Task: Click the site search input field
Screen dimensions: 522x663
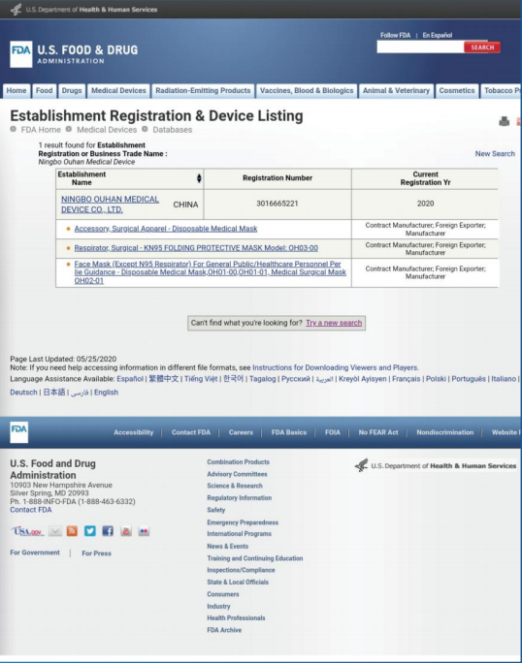Action: [x=420, y=47]
